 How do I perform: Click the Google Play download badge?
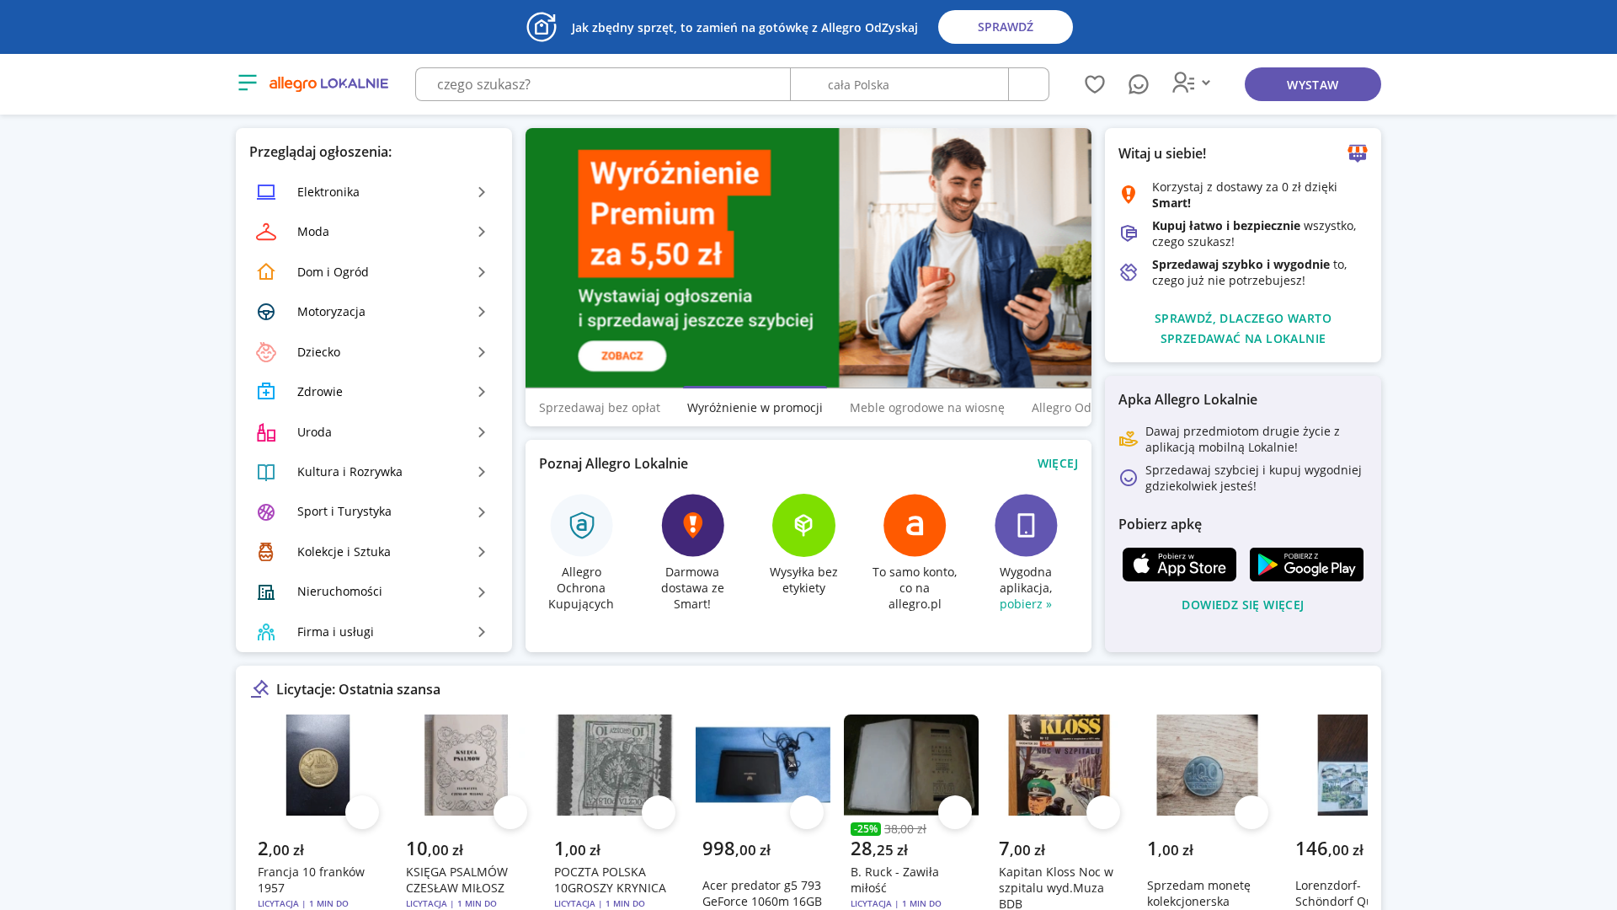point(1306,565)
